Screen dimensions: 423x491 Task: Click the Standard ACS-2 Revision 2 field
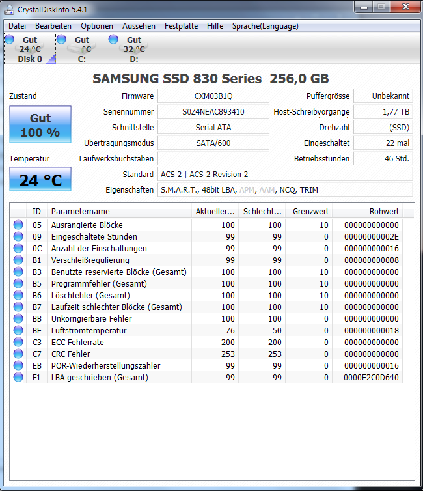click(285, 175)
